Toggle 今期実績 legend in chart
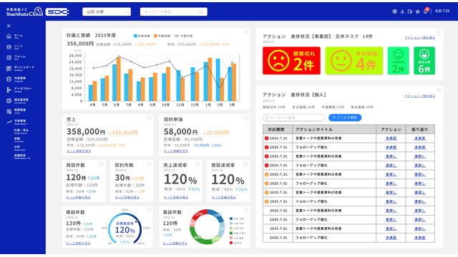Screen dimensions: 458x257 point(162,36)
